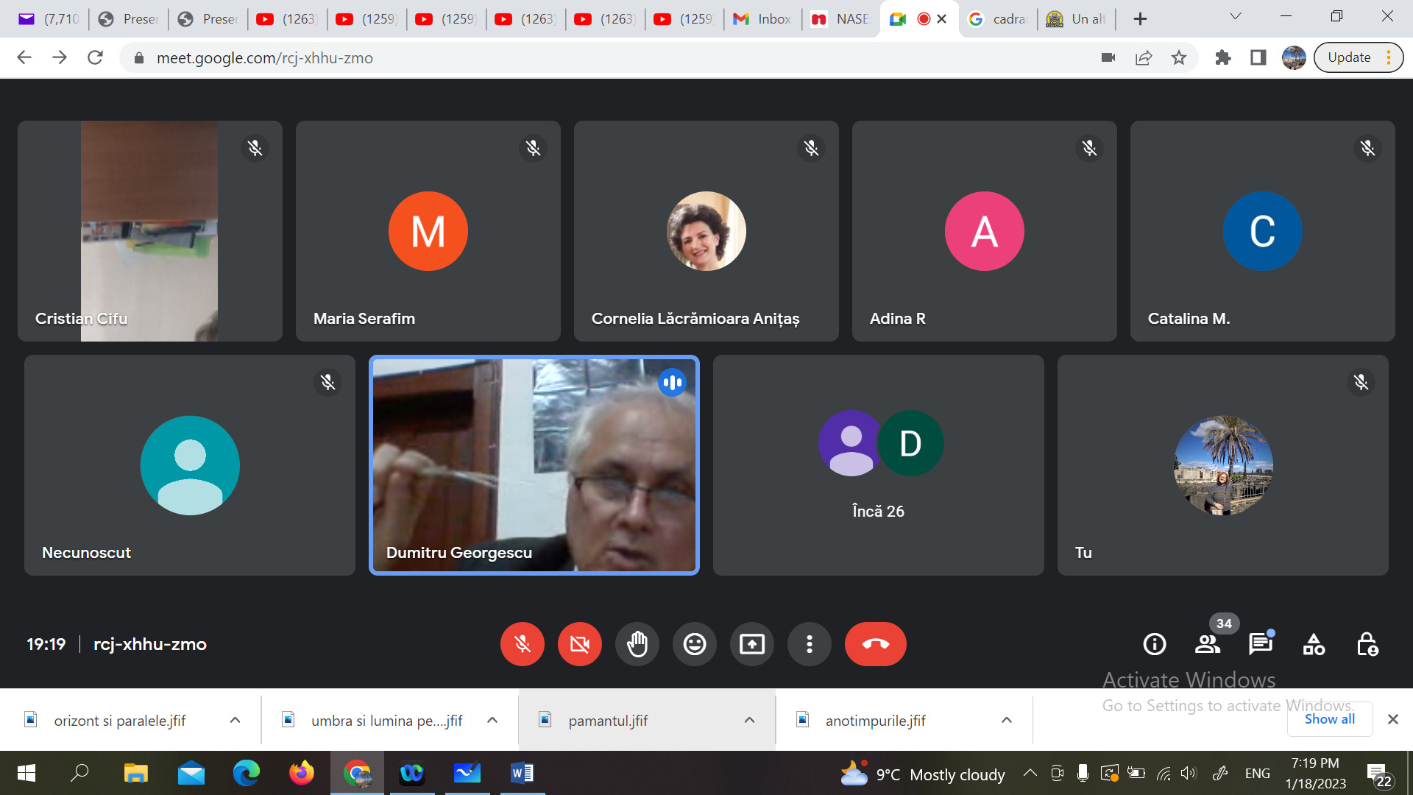Show the participants list icon
The image size is (1413, 795).
[1208, 644]
